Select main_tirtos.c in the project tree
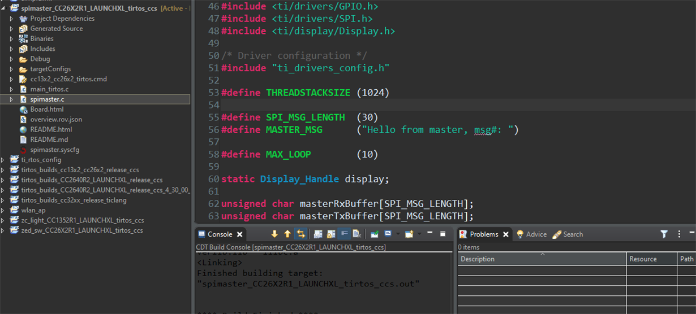 (x=49, y=89)
